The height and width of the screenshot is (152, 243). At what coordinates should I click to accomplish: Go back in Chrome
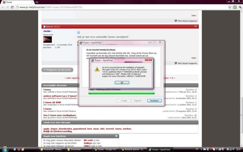coord(3,7)
